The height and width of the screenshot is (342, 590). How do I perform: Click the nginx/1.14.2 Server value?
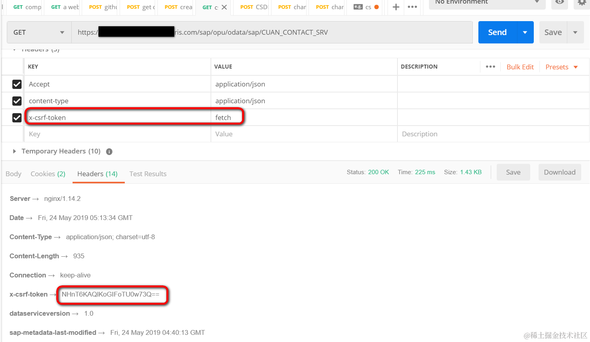tap(62, 199)
